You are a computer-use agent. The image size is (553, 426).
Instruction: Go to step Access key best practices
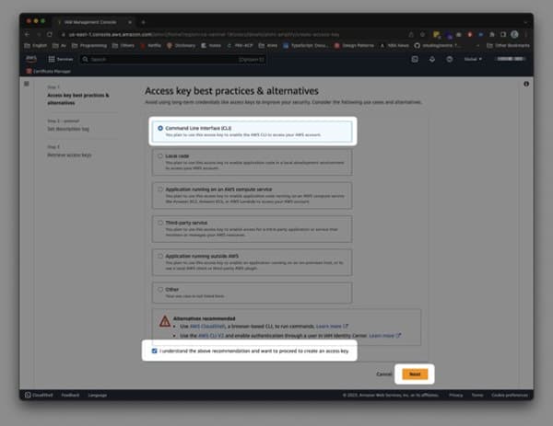pyautogui.click(x=78, y=99)
